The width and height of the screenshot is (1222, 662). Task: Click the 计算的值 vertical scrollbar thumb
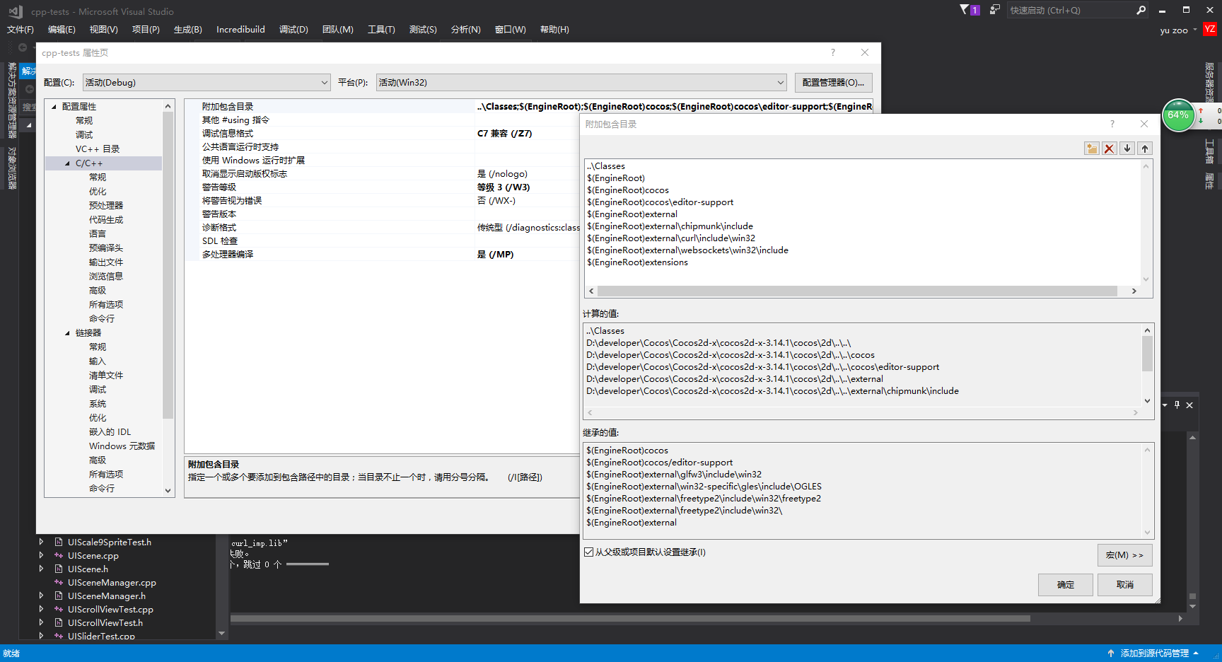click(1147, 354)
